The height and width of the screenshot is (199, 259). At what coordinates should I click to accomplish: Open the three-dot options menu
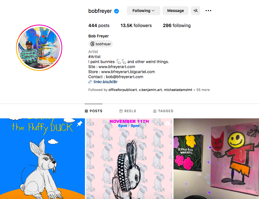point(208,11)
